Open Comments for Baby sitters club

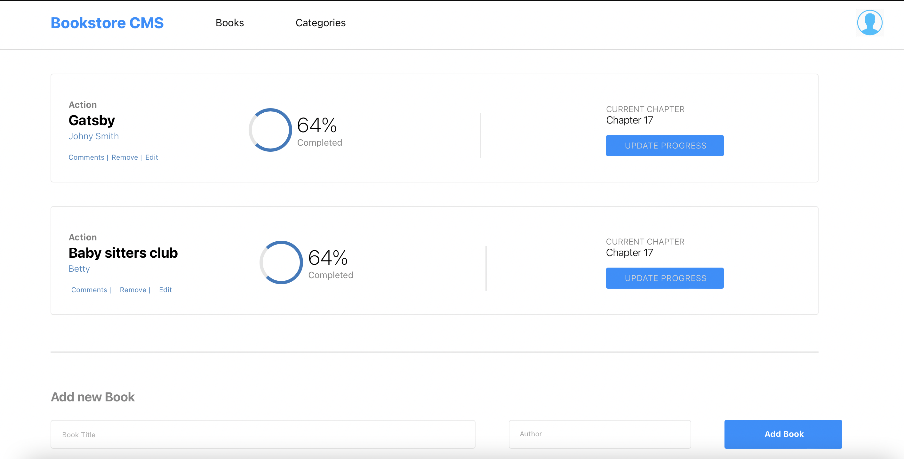89,290
